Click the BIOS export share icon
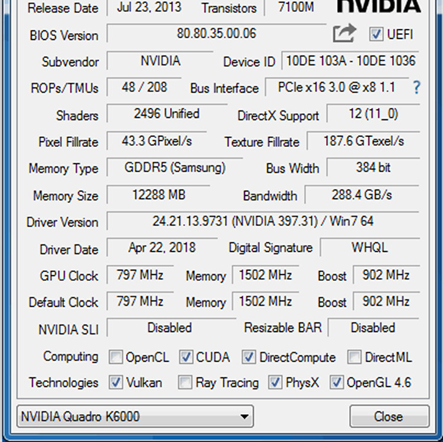443x442 pixels. (x=344, y=33)
